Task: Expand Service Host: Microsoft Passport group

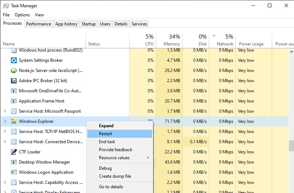Action: coord(5,111)
